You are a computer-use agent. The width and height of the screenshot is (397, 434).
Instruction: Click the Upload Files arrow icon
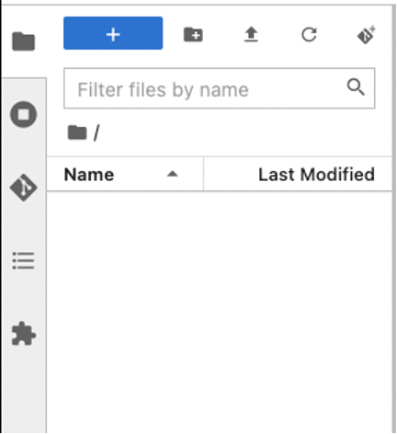pyautogui.click(x=251, y=34)
